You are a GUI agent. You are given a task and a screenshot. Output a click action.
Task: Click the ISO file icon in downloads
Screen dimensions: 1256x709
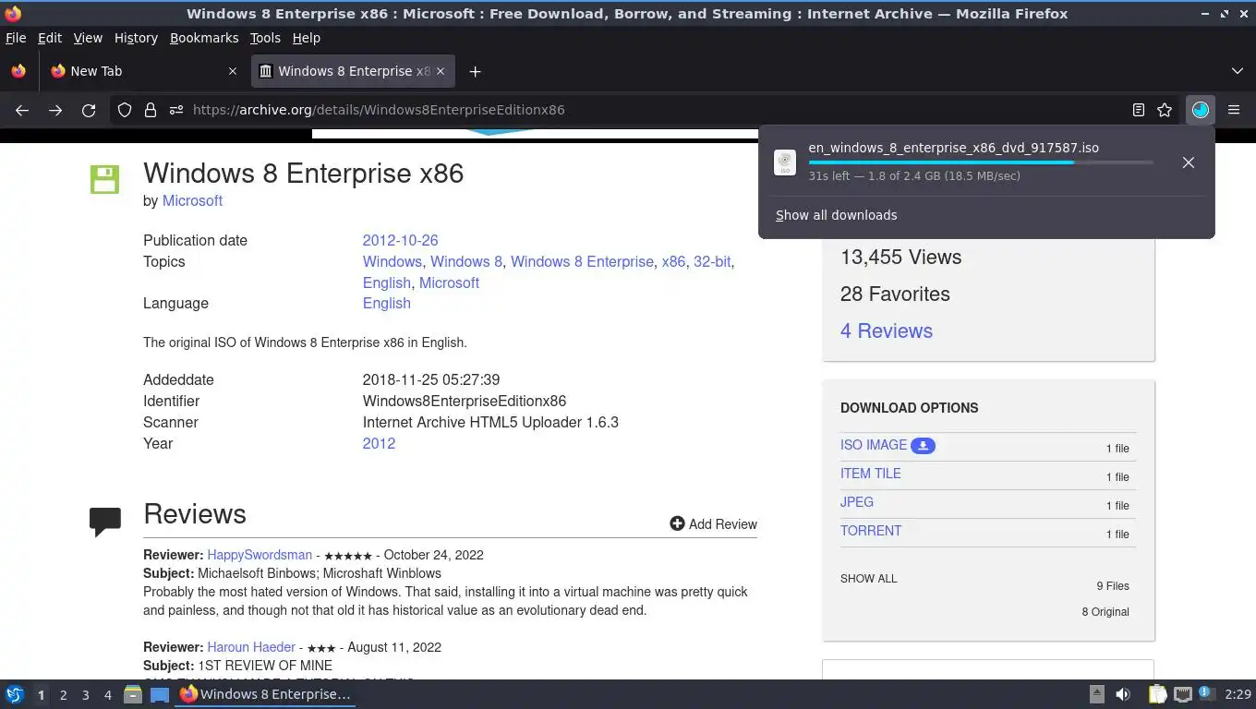785,162
